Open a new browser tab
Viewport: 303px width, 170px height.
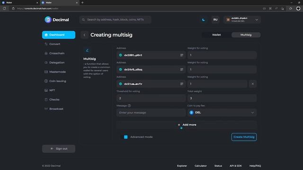(x=82, y=2)
